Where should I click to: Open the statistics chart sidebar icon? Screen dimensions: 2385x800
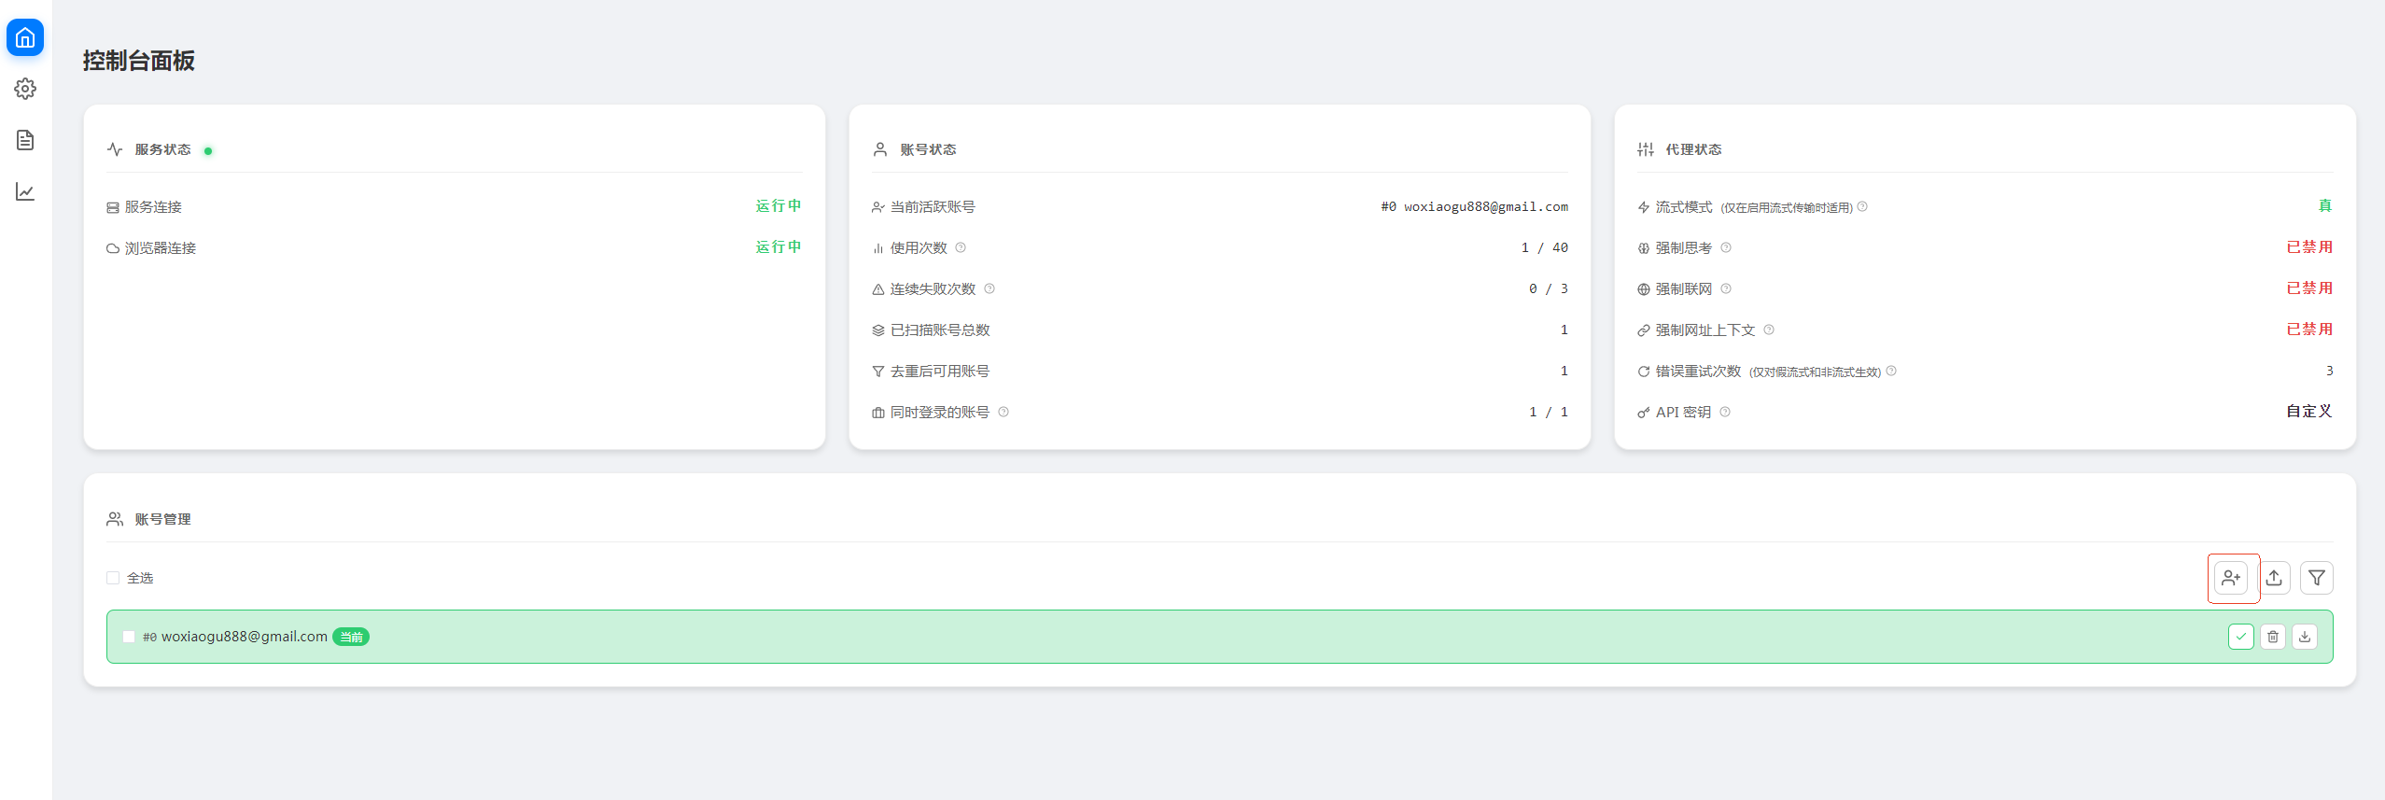25,191
